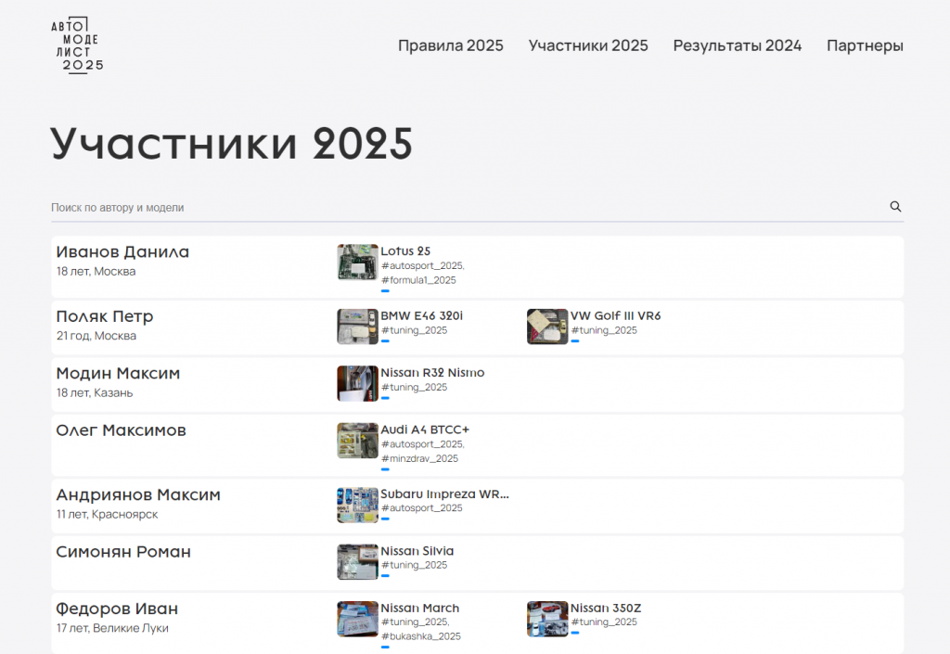This screenshot has width=950, height=654.
Task: Open Результаты 2024 in navigation
Action: point(737,45)
